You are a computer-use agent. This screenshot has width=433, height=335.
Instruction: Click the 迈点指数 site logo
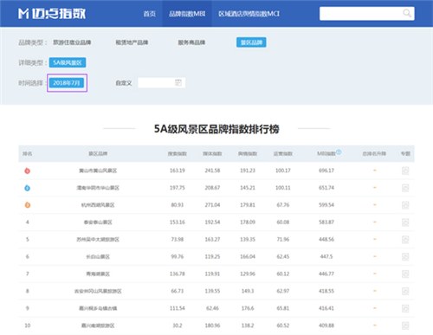pos(52,14)
